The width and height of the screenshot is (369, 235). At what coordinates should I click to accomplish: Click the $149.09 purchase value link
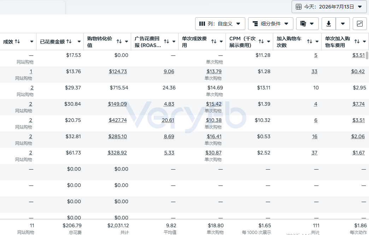point(117,104)
